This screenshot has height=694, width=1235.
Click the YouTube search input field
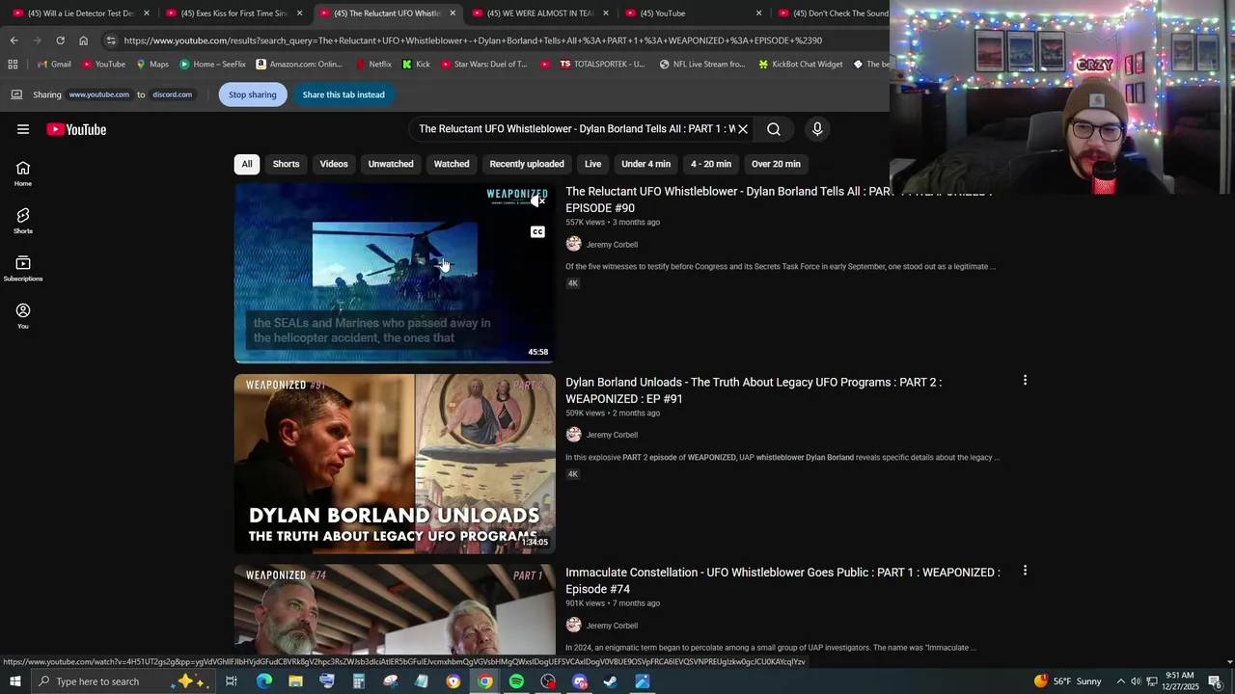click(x=576, y=129)
